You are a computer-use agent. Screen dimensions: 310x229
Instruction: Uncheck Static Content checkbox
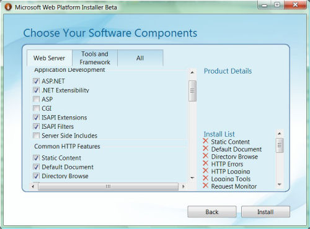36,158
